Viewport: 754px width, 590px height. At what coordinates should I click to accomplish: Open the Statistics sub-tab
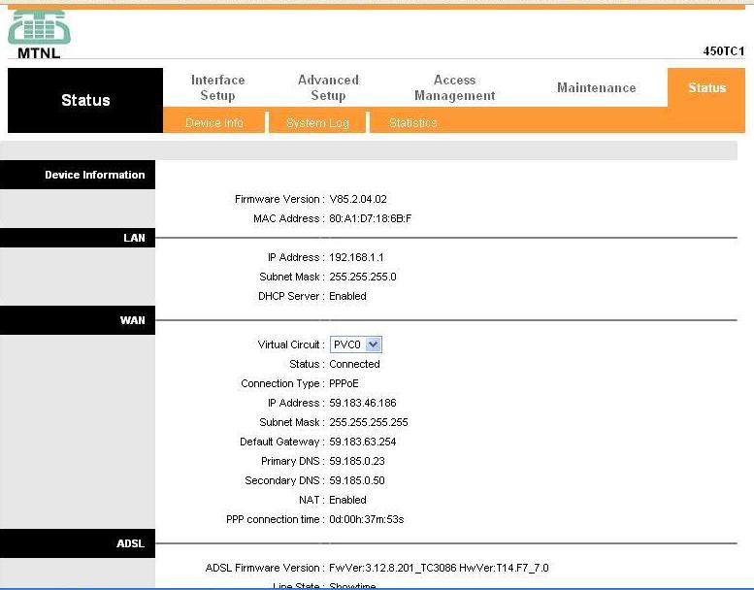[x=412, y=122]
